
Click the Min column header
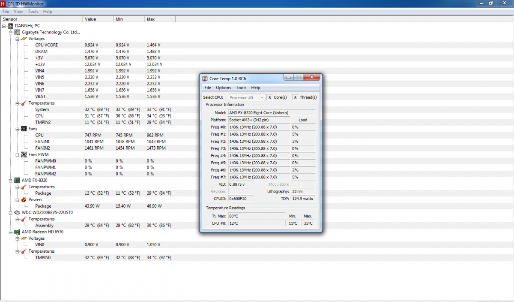point(129,19)
